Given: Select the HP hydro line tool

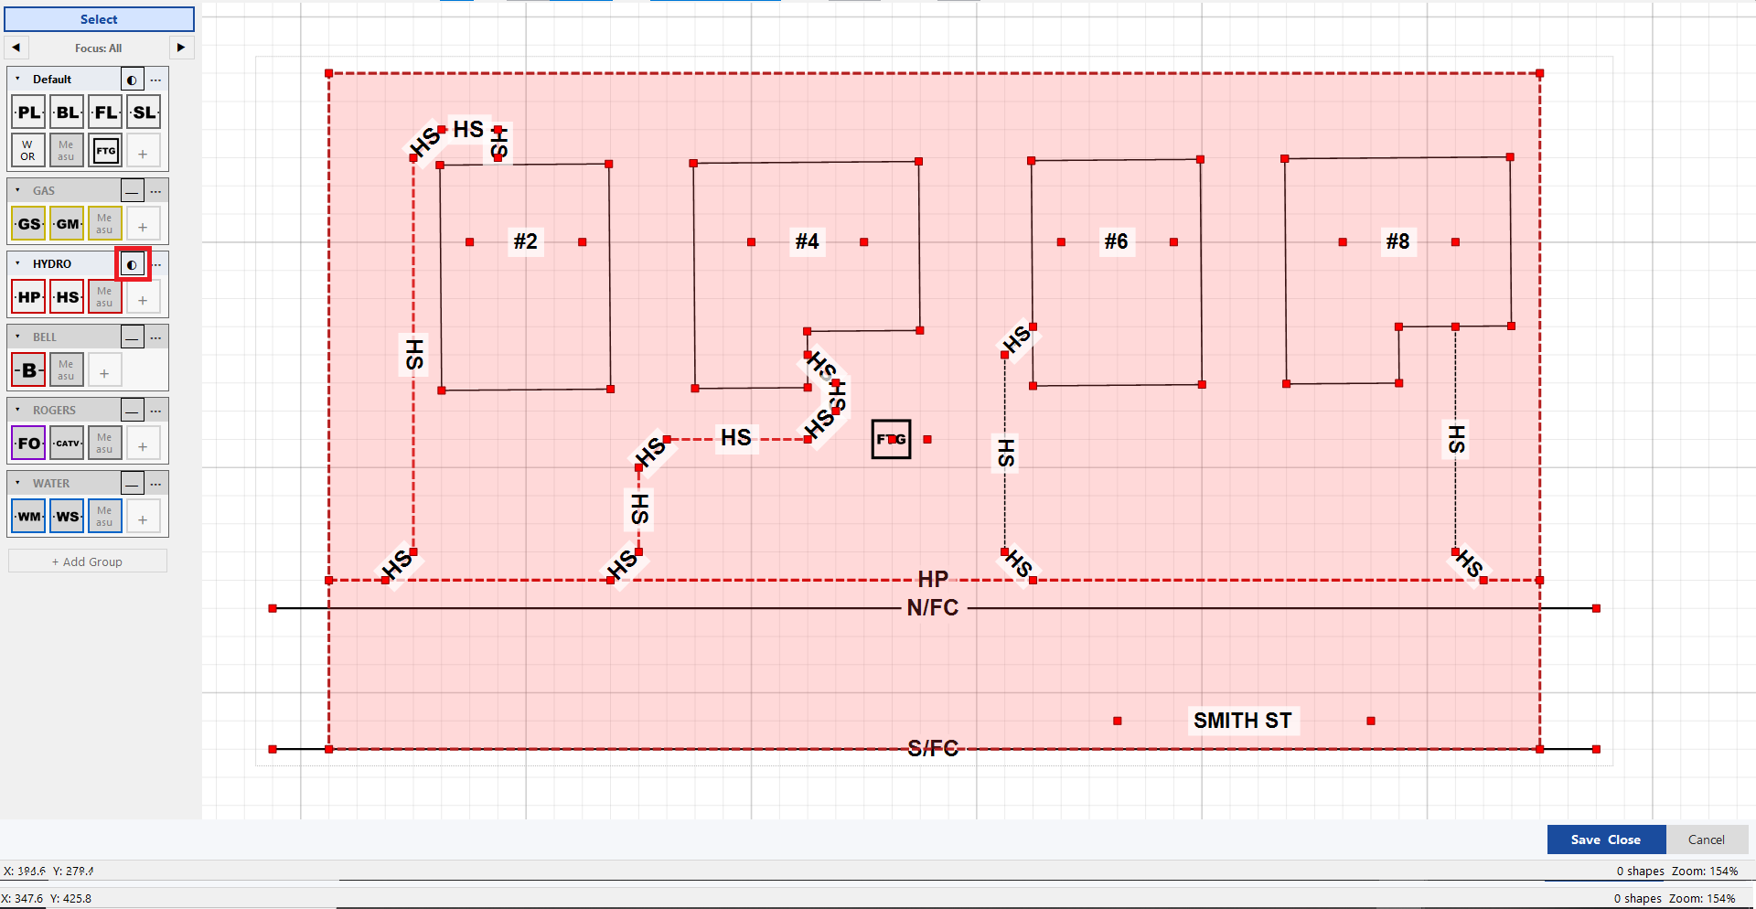Looking at the screenshot, I should [x=28, y=296].
